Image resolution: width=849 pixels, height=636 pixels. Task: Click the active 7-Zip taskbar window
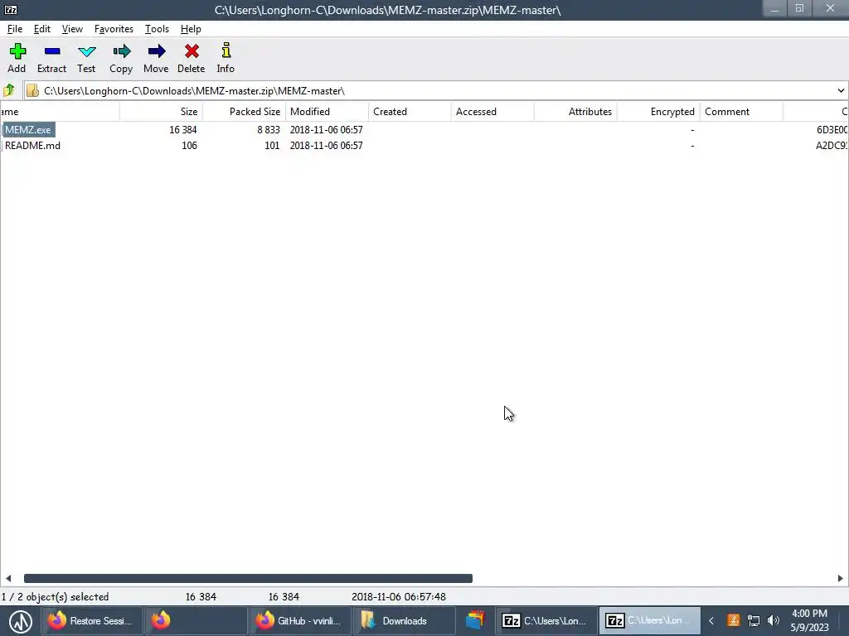(649, 621)
